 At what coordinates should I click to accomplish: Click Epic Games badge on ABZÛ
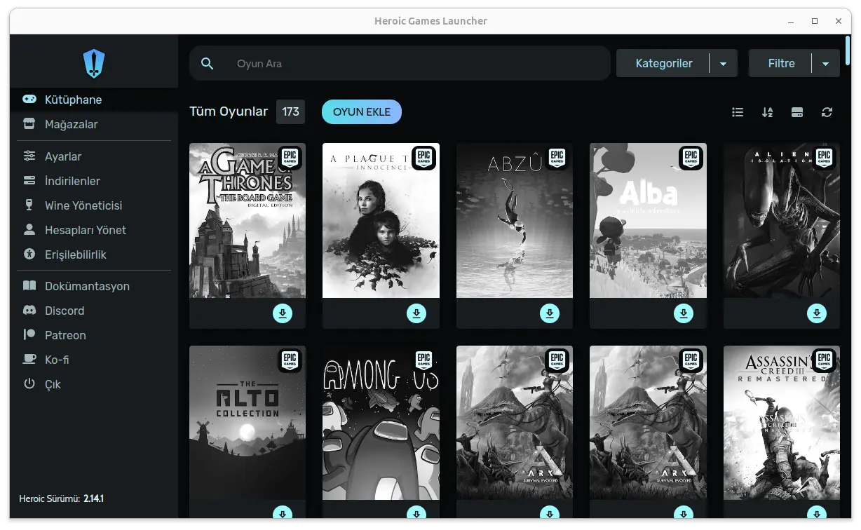557,158
